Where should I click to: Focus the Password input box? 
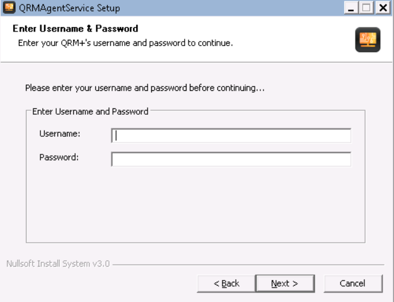[231, 158]
